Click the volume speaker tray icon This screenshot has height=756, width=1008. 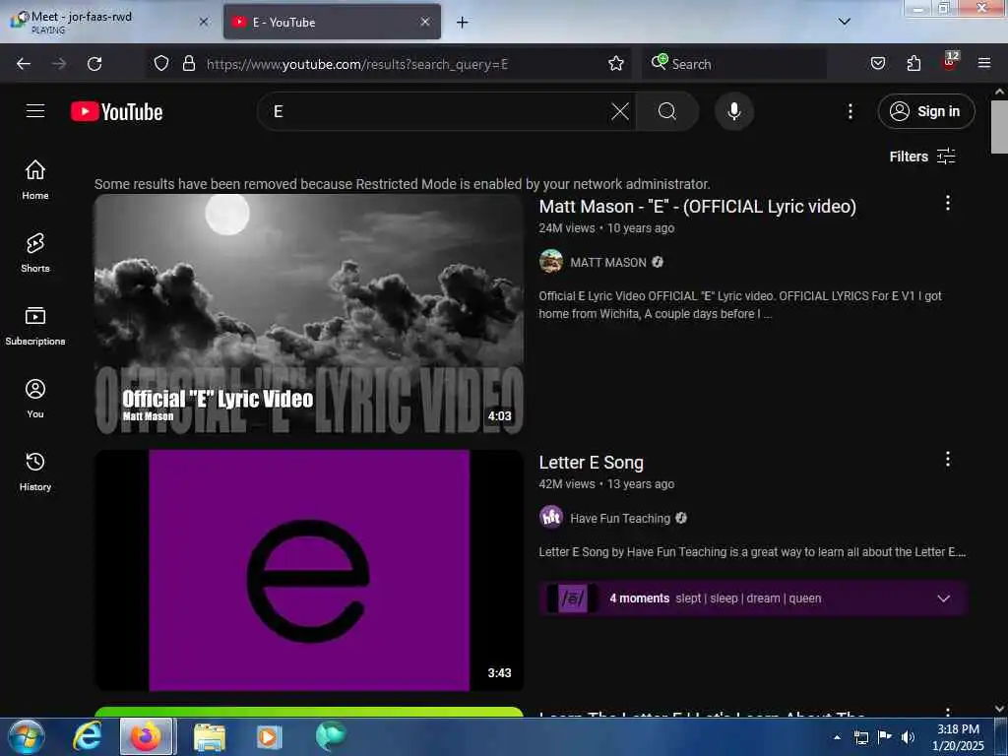(908, 737)
